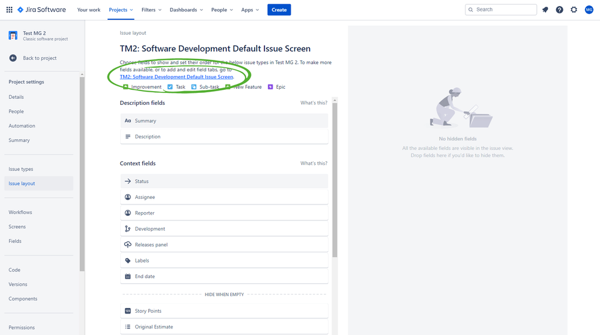Follow the TM2 Default Issue Screen link
Image resolution: width=600 pixels, height=335 pixels.
click(177, 77)
